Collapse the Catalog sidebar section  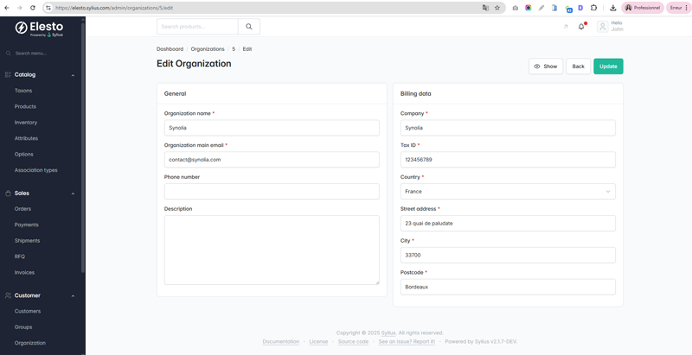click(73, 75)
